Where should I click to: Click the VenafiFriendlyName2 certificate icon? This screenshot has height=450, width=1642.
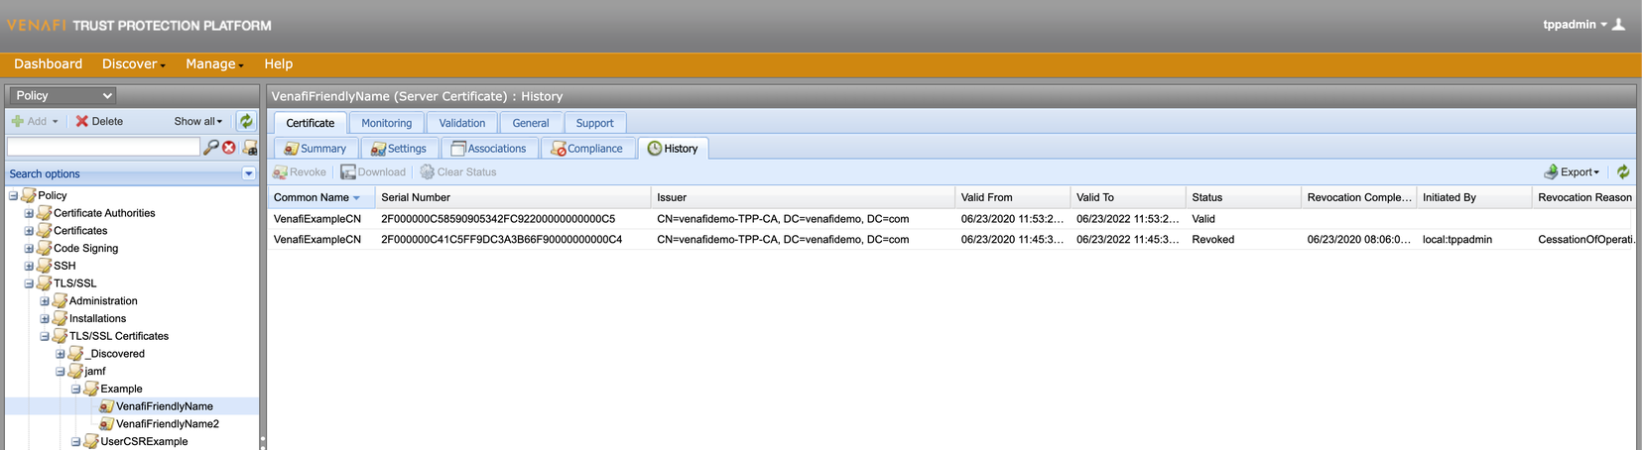[106, 424]
